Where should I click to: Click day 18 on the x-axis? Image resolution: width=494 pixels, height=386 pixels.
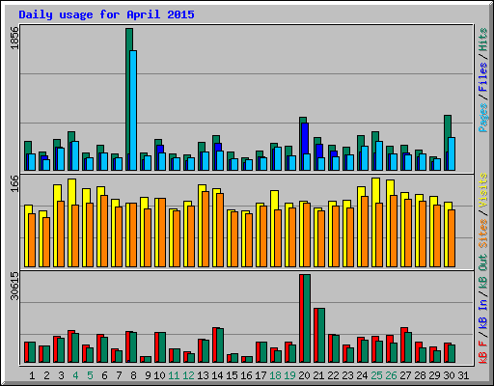tap(275, 375)
